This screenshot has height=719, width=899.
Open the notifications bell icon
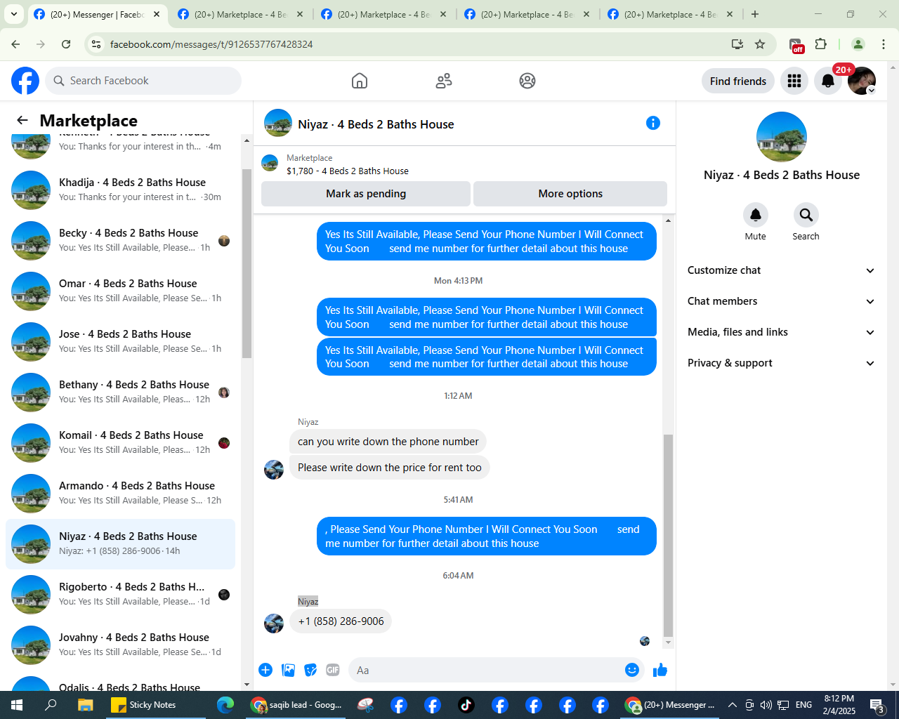pos(828,81)
